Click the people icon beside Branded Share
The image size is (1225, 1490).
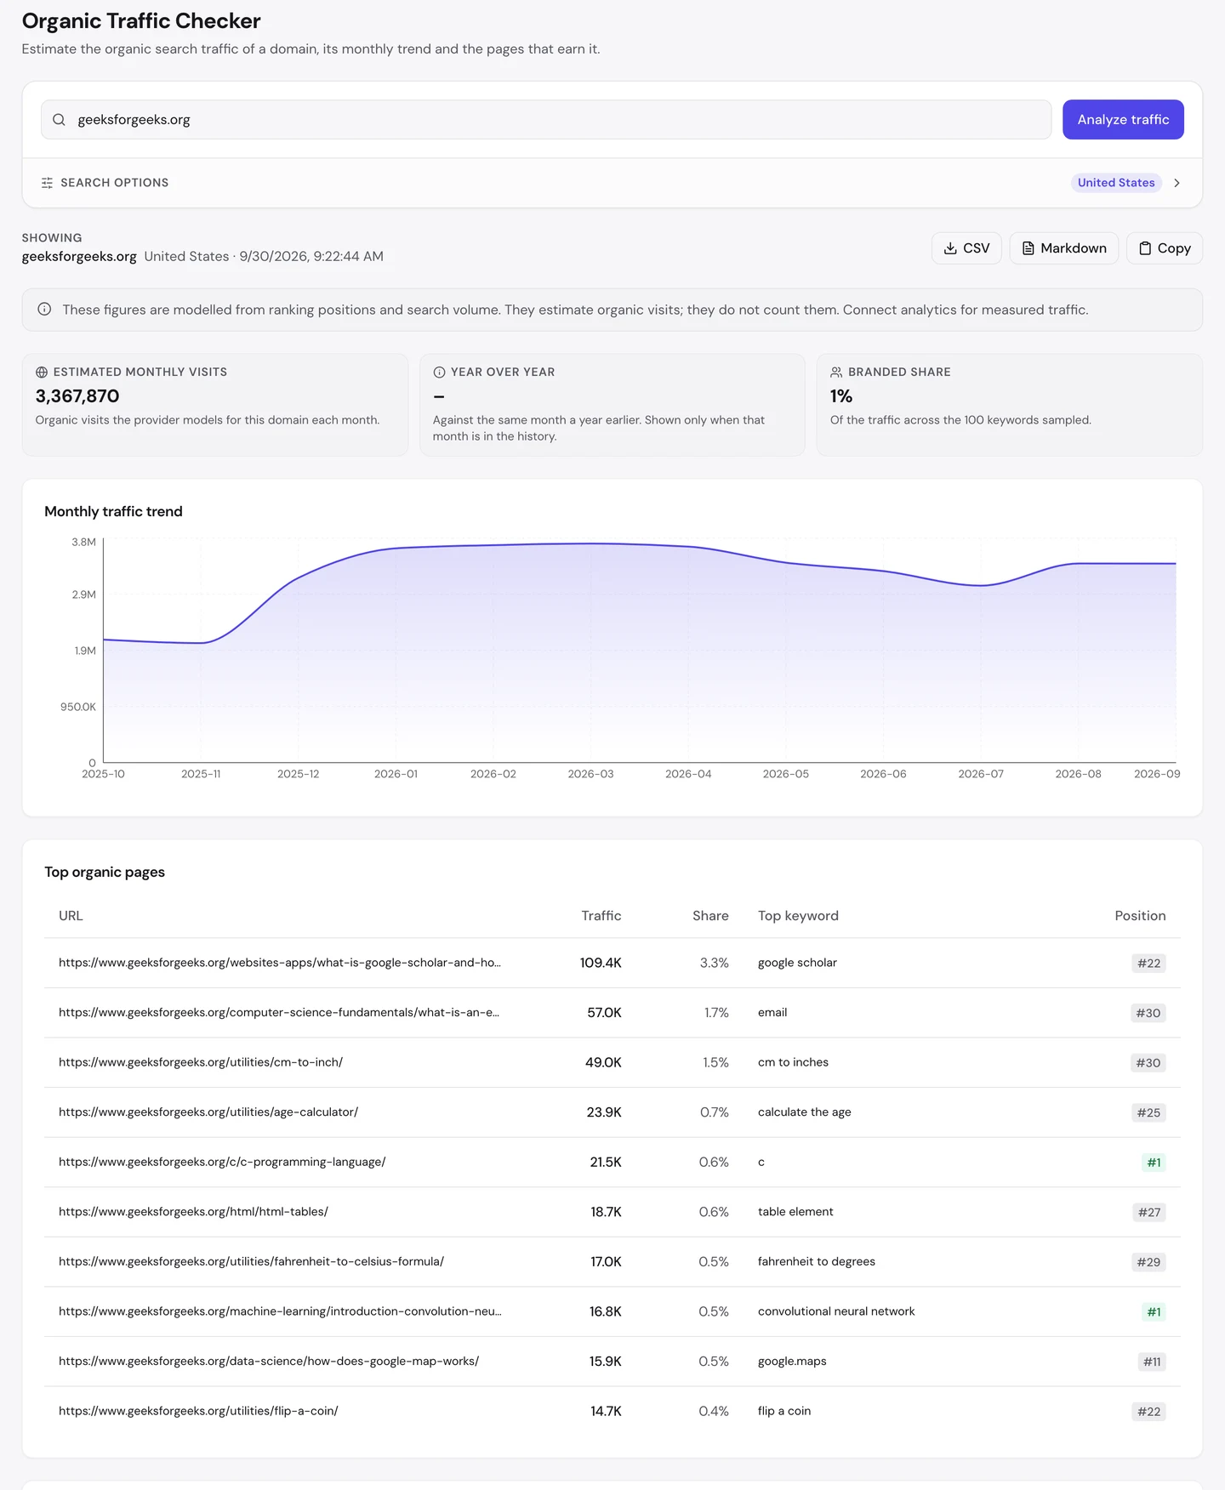tap(836, 372)
